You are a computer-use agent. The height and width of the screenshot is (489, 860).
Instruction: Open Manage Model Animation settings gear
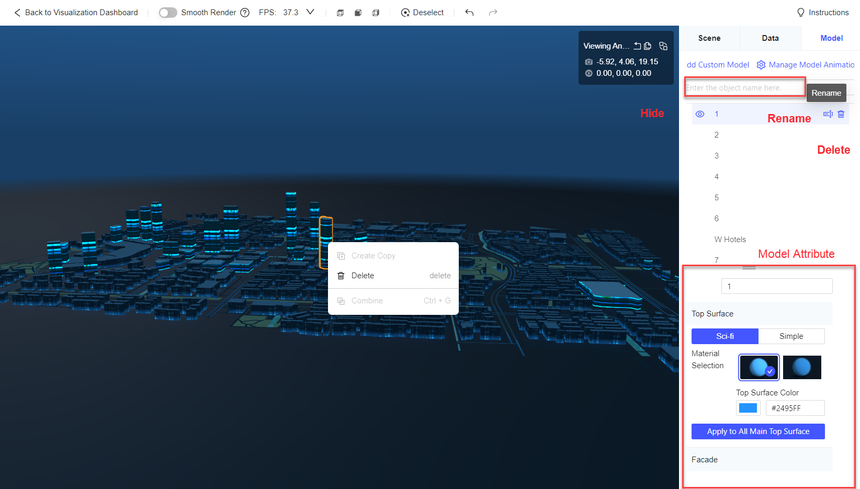[761, 64]
